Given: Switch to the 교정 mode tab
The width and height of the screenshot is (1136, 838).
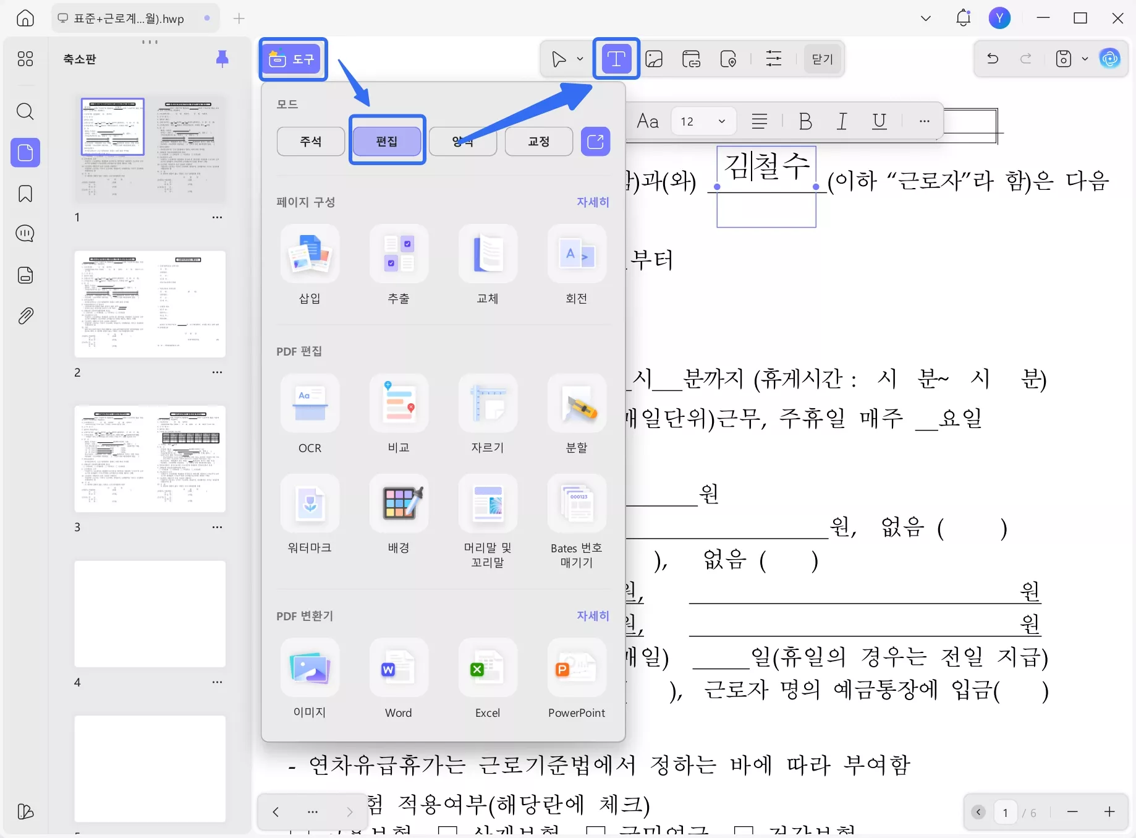Looking at the screenshot, I should point(538,141).
